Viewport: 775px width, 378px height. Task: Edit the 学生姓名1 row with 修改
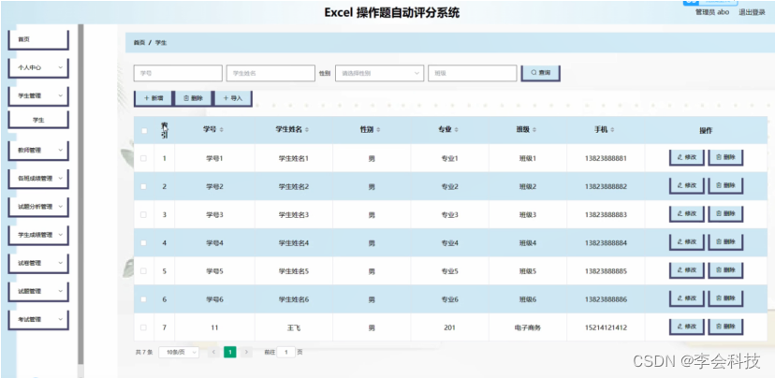point(686,158)
